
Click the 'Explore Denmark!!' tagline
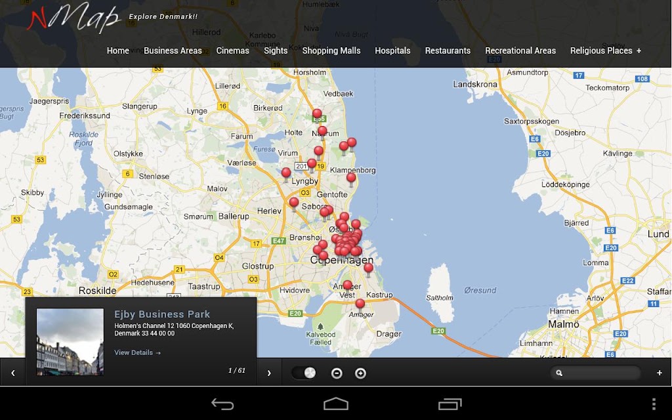163,16
